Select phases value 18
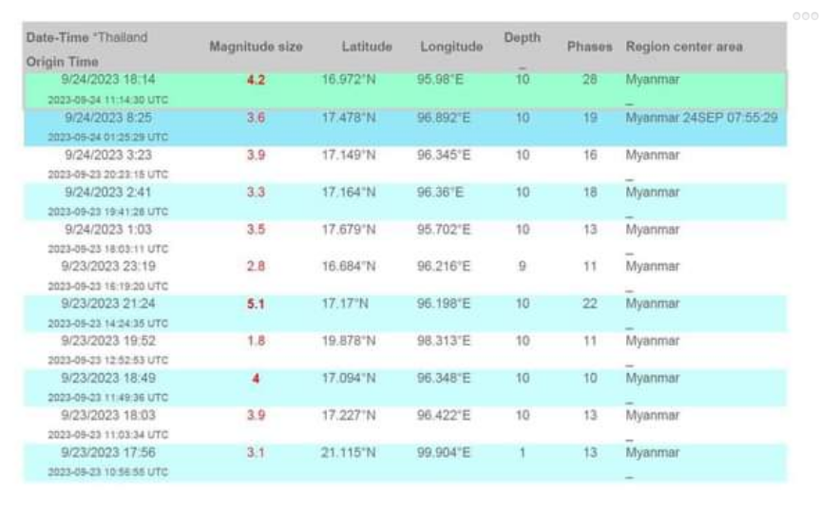The width and height of the screenshot is (820, 510). pyautogui.click(x=590, y=192)
